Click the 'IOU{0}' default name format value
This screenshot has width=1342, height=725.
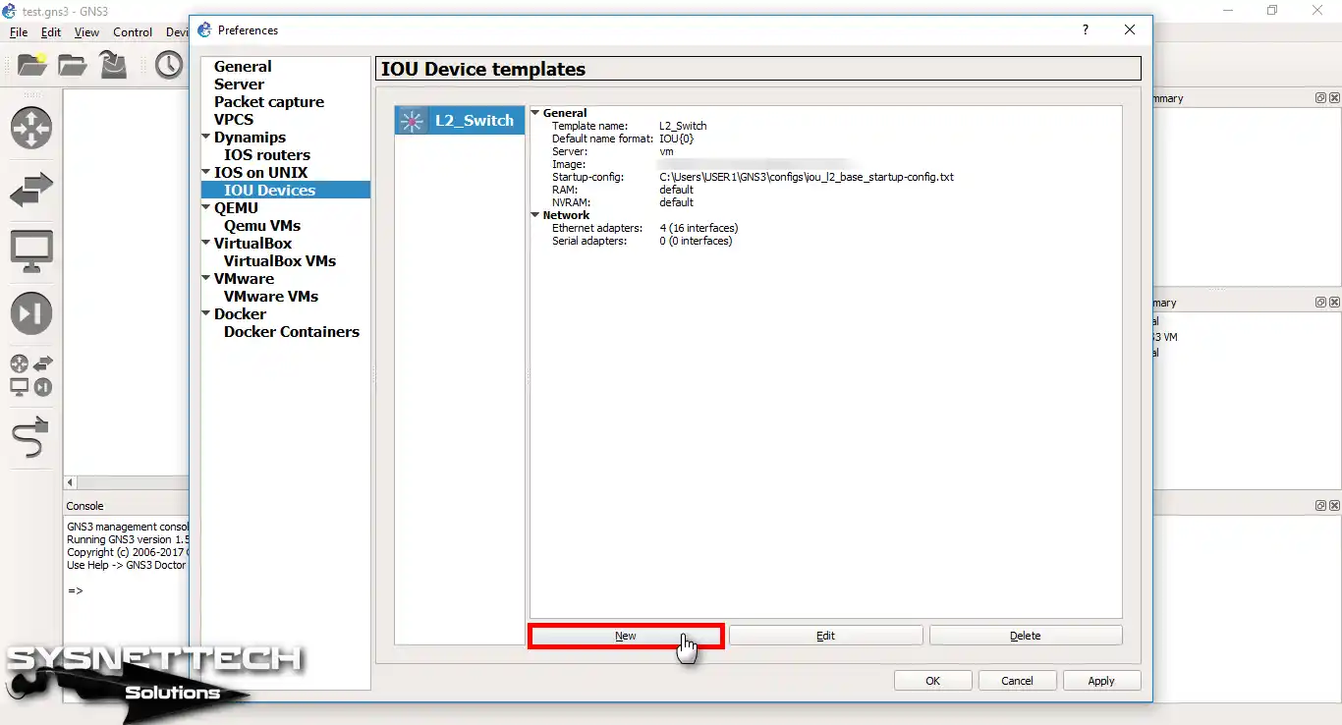pos(677,139)
